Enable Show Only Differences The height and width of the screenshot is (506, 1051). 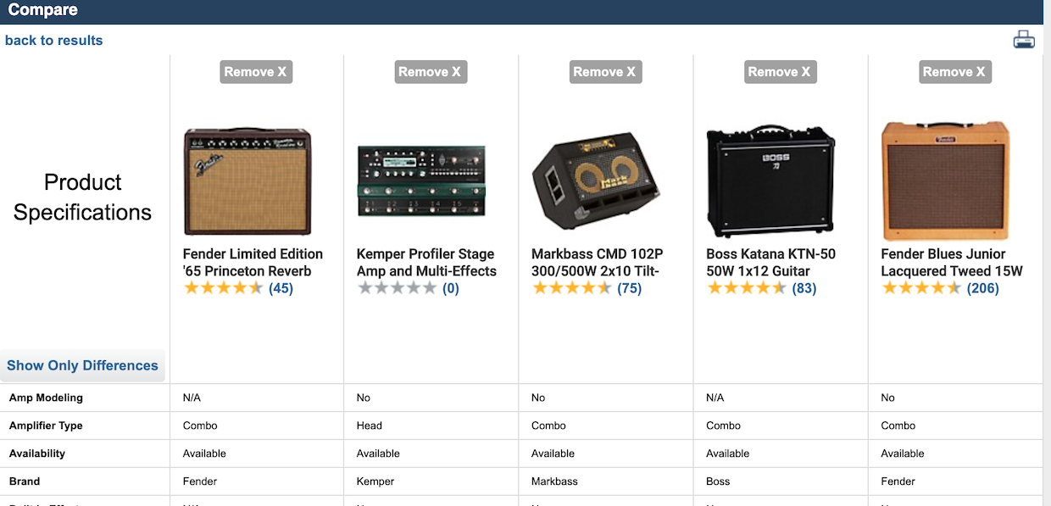pyautogui.click(x=82, y=365)
